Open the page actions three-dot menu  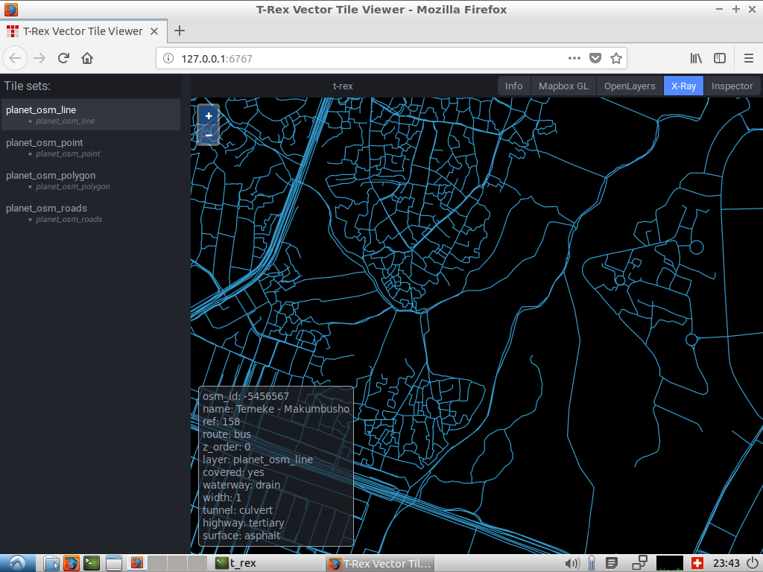pyautogui.click(x=574, y=58)
